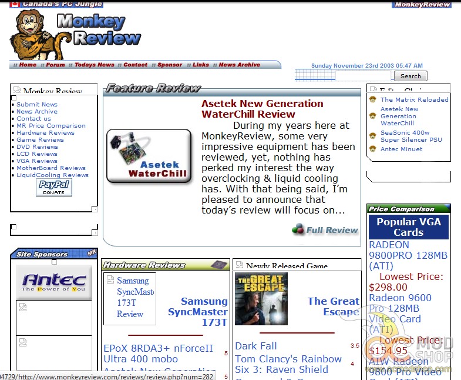Screen dimensions: 461x380
Task: Click the Full Review link text
Action: pyautogui.click(x=332, y=230)
